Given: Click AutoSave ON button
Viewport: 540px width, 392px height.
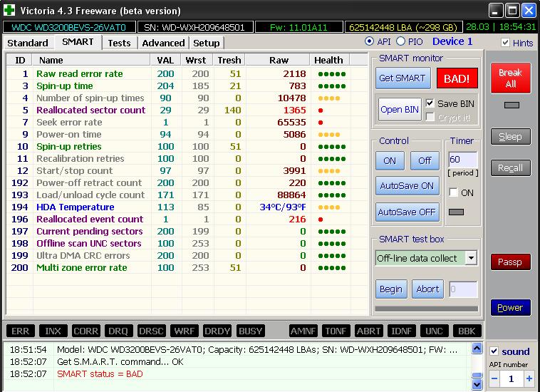Looking at the screenshot, I should (407, 186).
